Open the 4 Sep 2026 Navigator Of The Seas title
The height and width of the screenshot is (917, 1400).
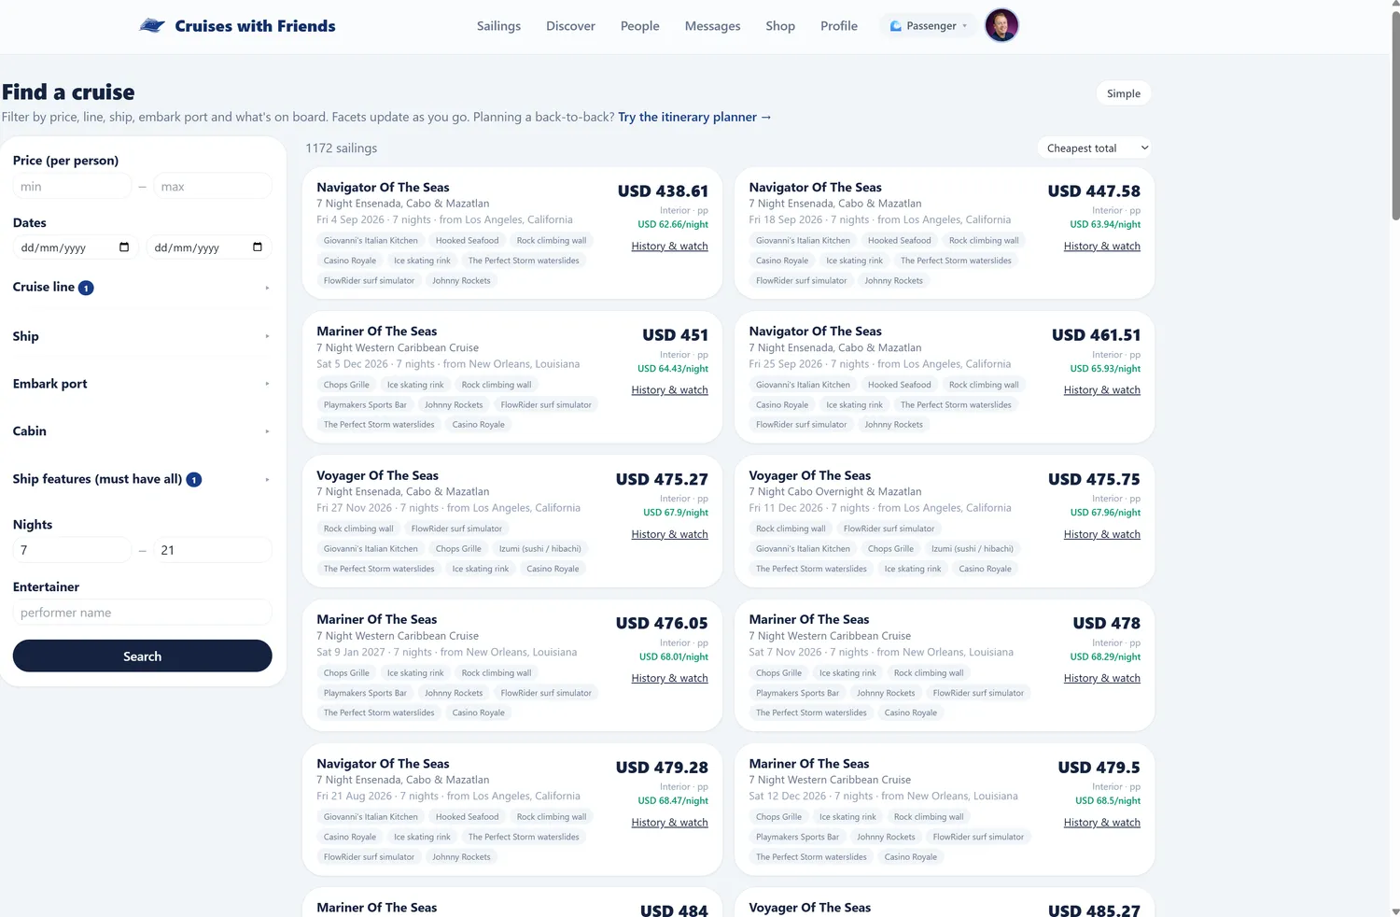(383, 188)
